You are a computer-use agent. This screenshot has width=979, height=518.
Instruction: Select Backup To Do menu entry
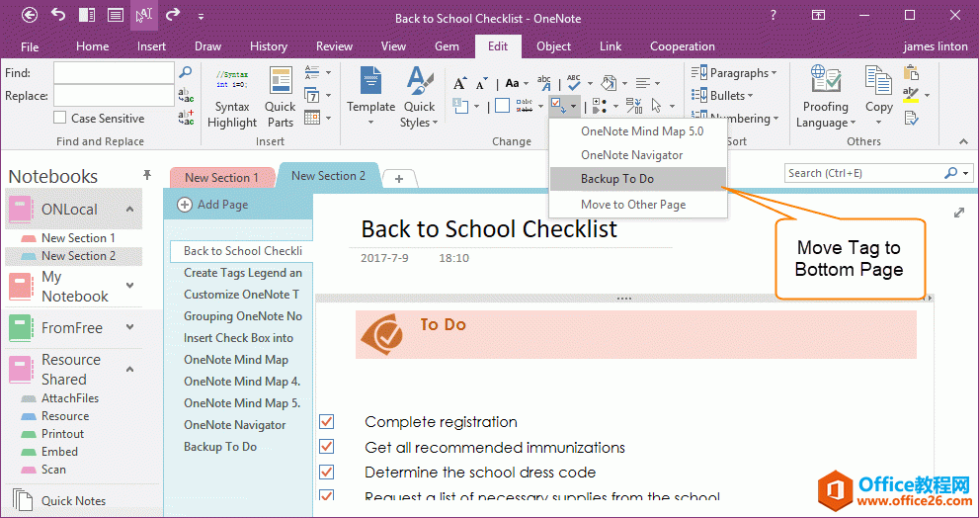[616, 179]
